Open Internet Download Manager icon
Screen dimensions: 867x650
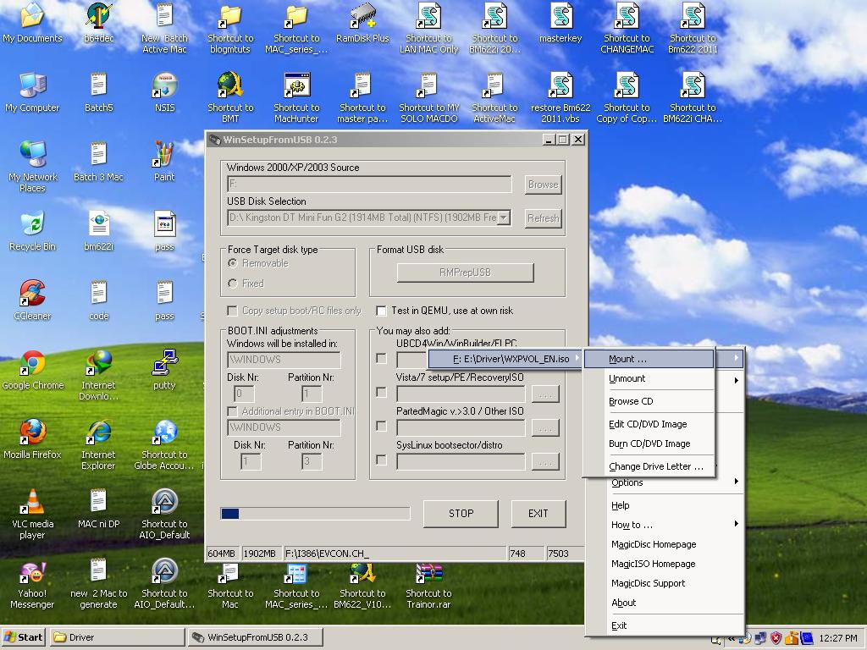pos(98,375)
